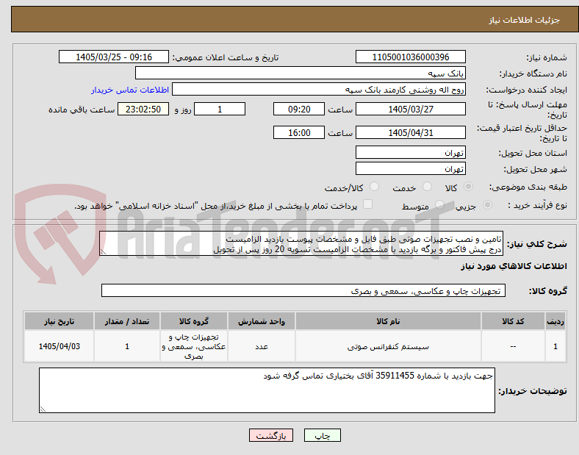Click the buyer name field بانک سپه
Image resolution: width=579 pixels, height=455 pixels.
tap(301, 73)
